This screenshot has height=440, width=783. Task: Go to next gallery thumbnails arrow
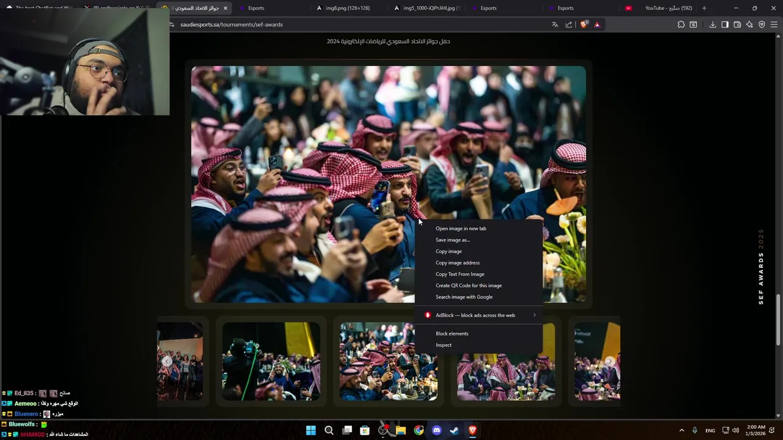[609, 361]
